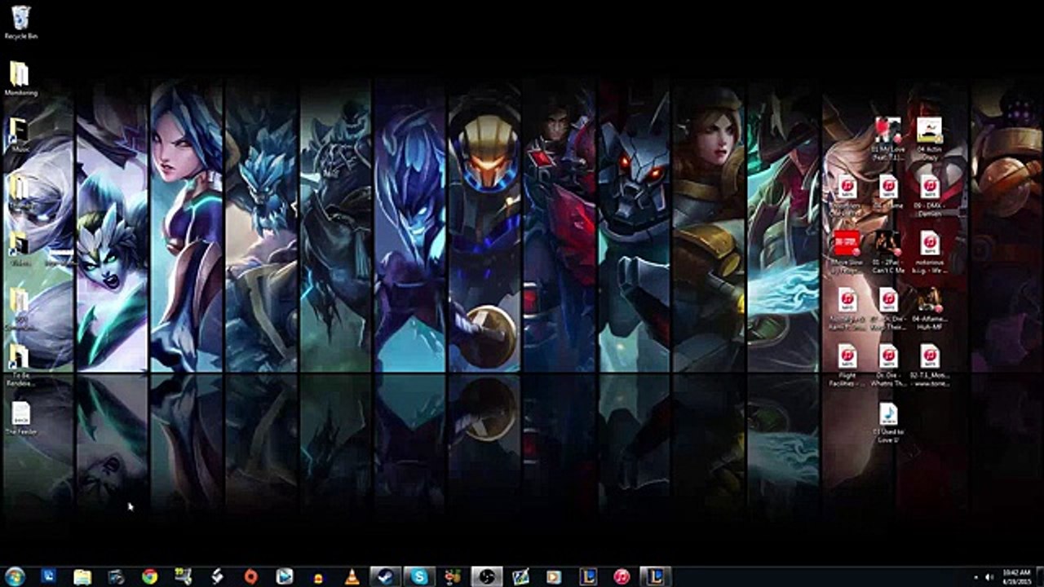Image resolution: width=1044 pixels, height=587 pixels.
Task: Select the Flight Facilities MP3 file
Action: (x=847, y=364)
